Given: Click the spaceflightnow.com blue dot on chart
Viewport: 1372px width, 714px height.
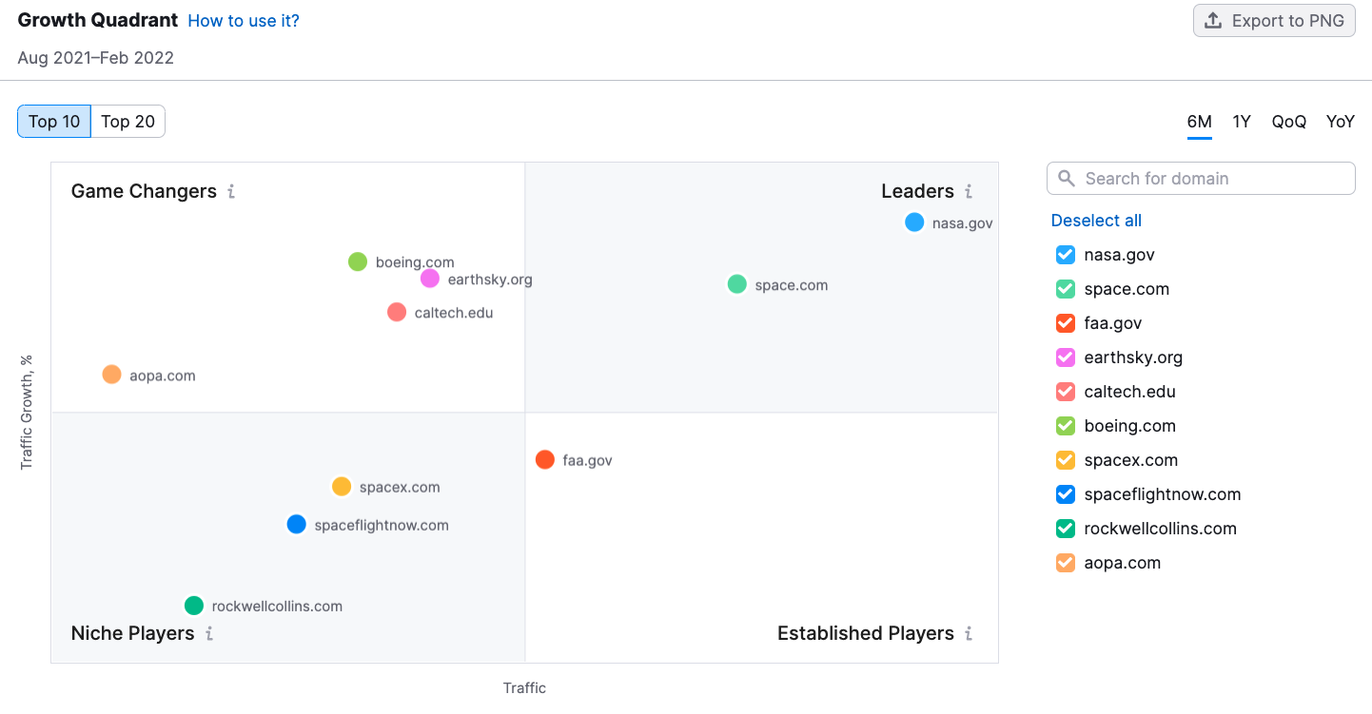Looking at the screenshot, I should point(297,524).
